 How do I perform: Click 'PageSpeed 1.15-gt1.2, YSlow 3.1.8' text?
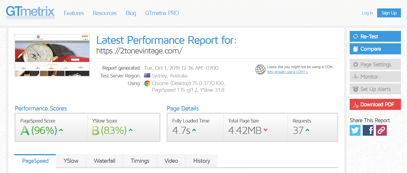click(x=188, y=90)
